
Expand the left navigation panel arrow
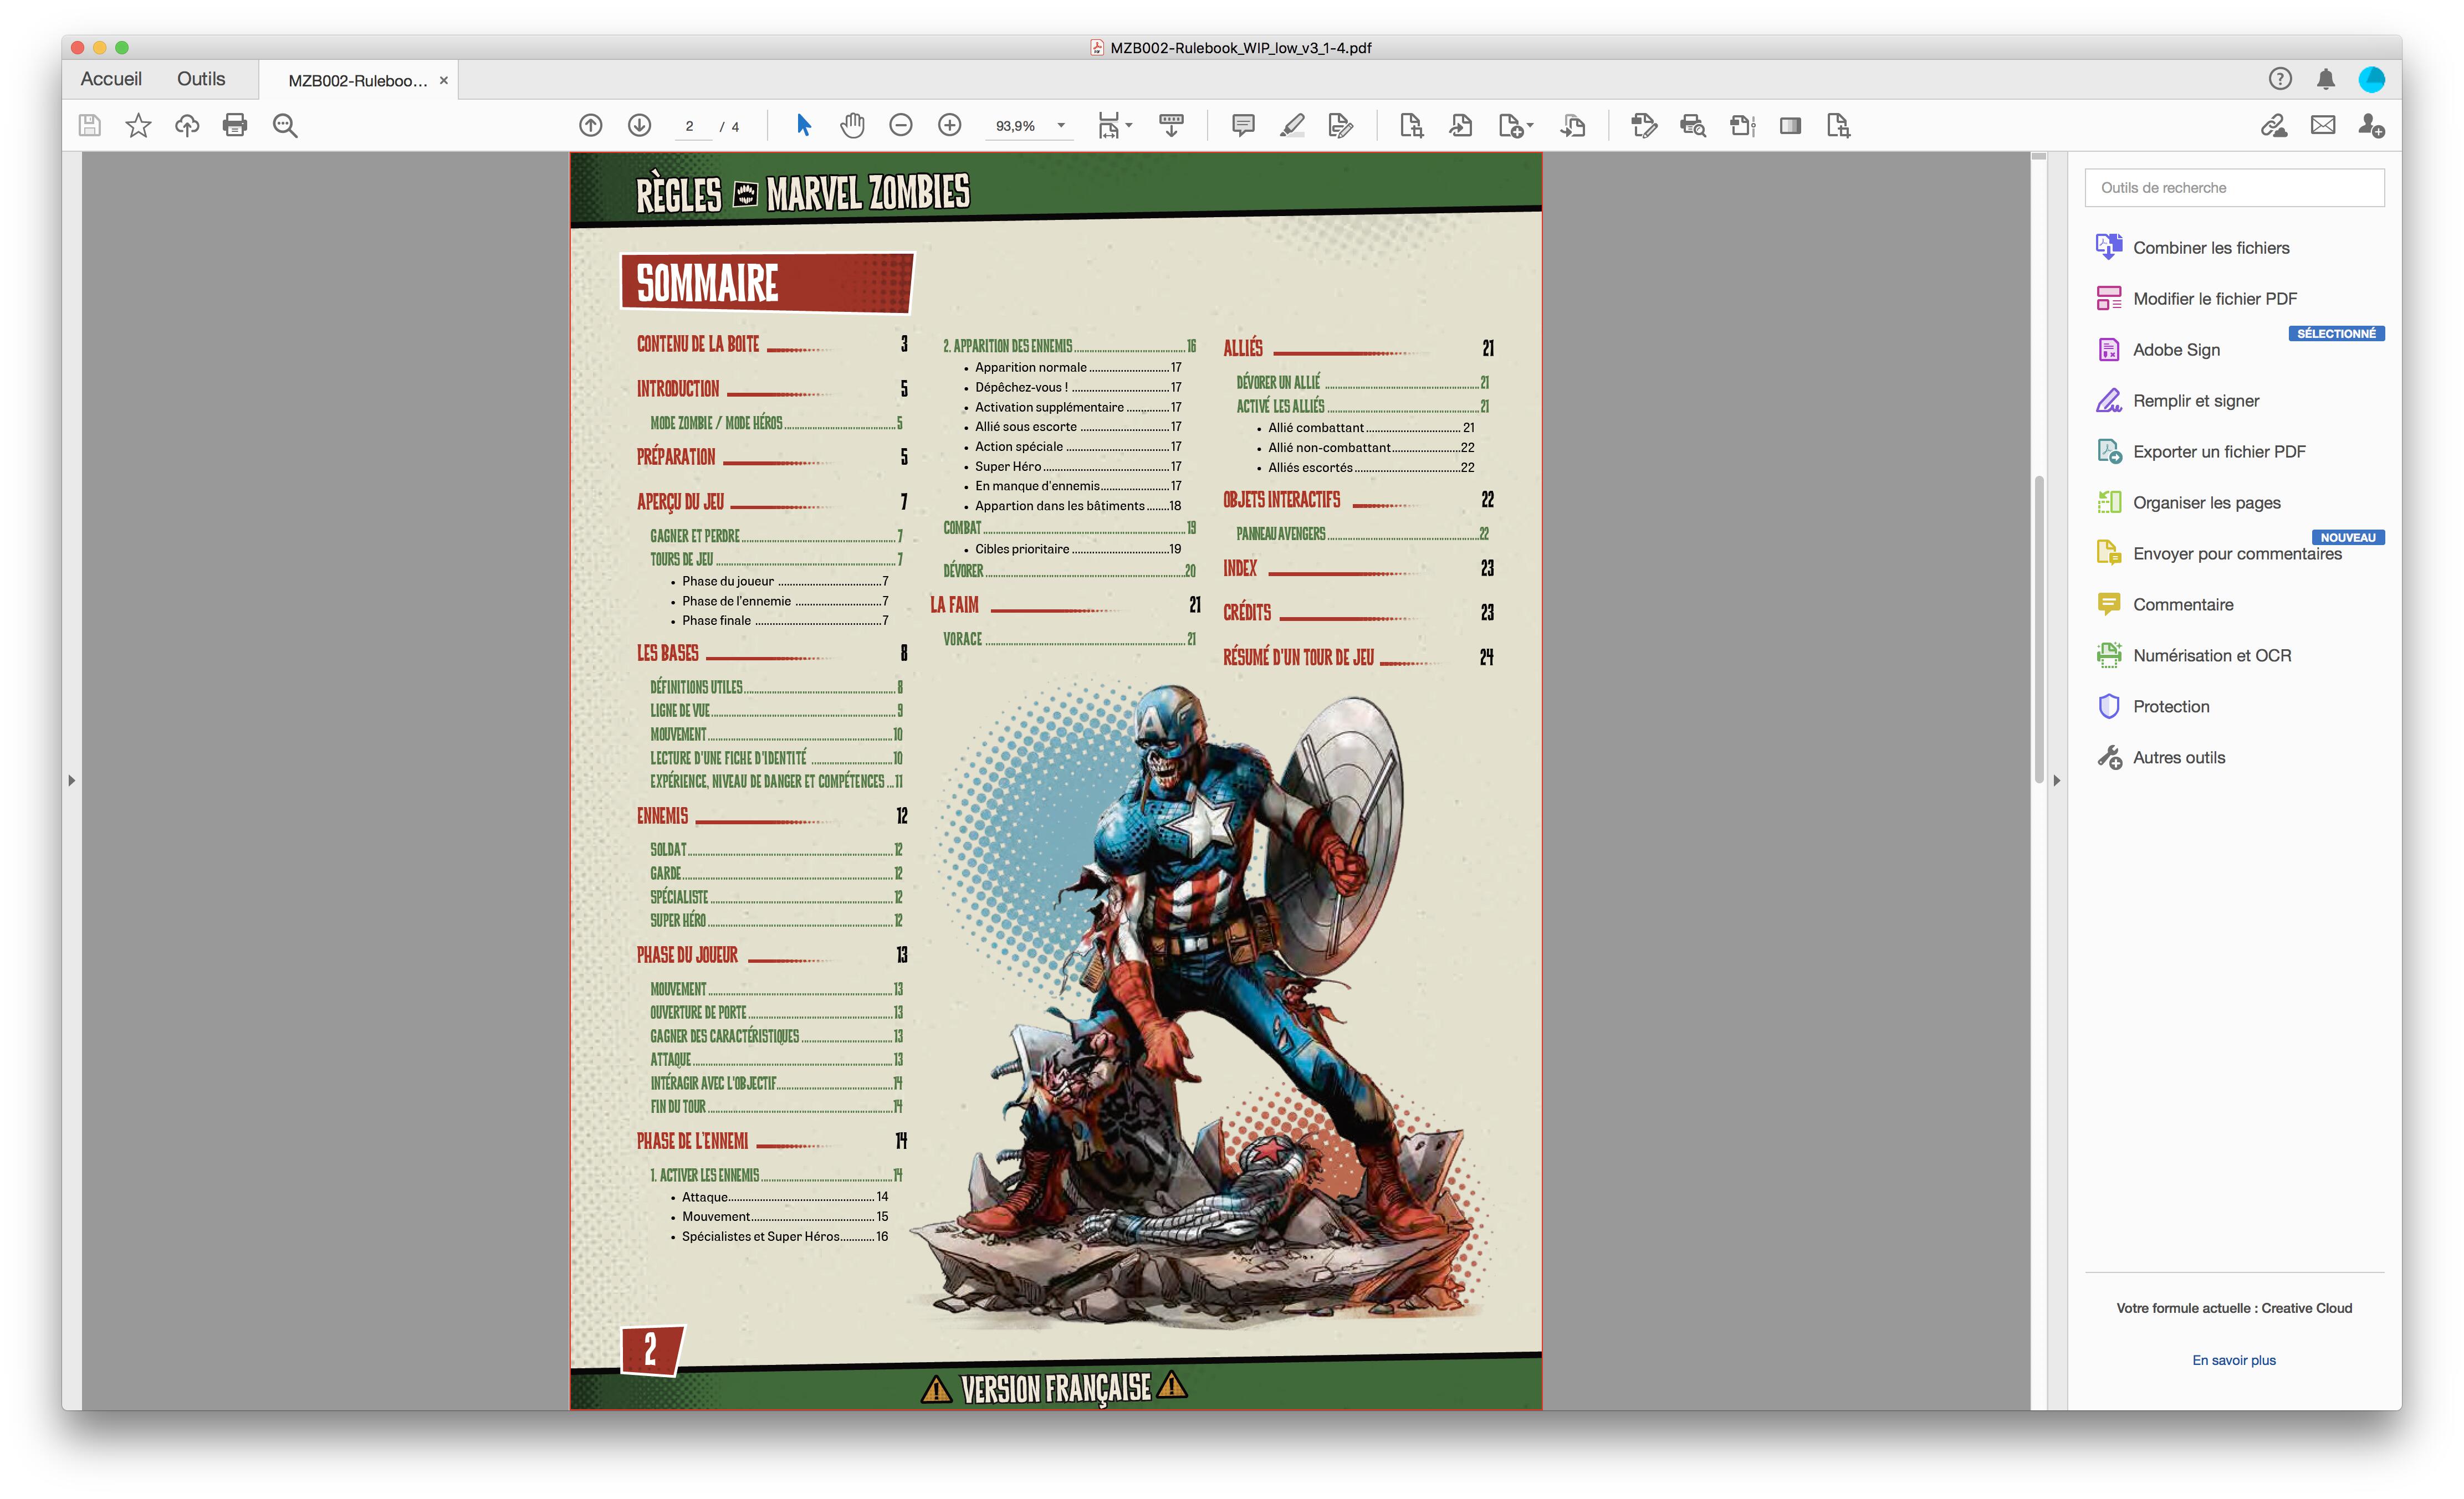pos(71,781)
